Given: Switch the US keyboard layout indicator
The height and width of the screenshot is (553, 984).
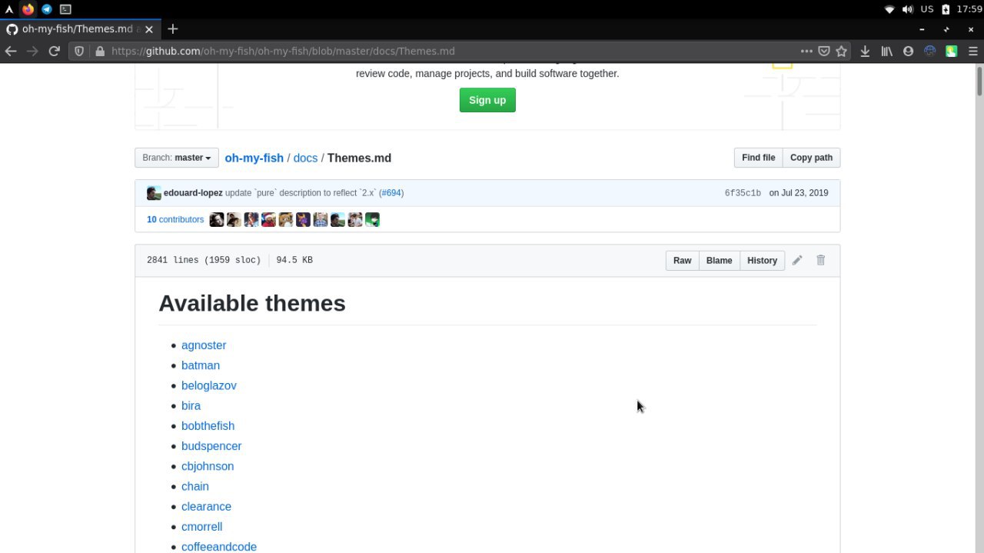Looking at the screenshot, I should pos(927,9).
